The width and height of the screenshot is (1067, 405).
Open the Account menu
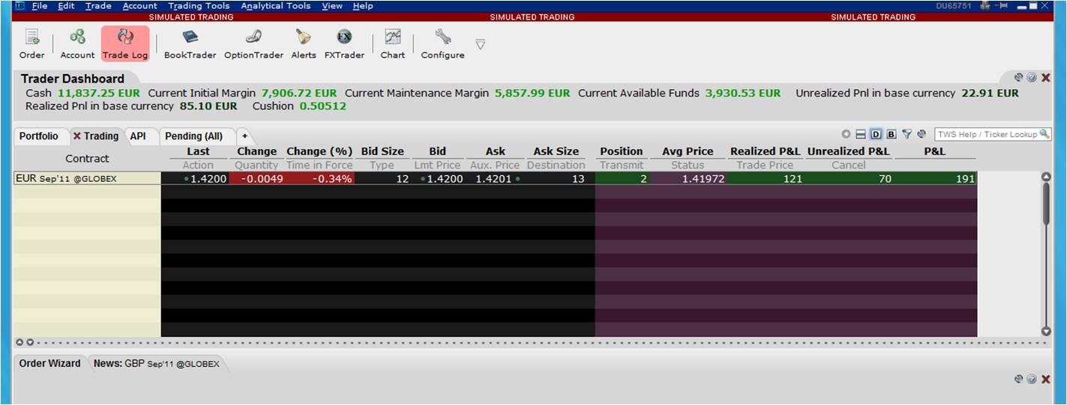click(x=140, y=6)
